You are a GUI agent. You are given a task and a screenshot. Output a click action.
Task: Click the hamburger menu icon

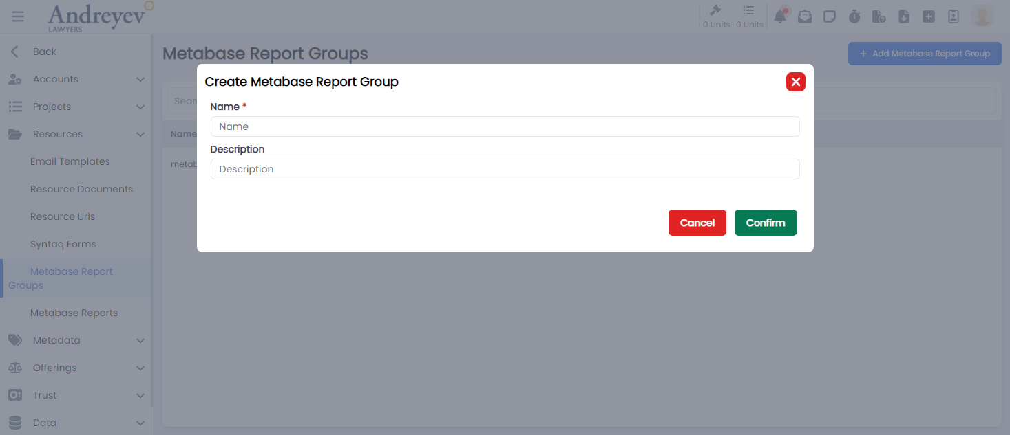tap(17, 16)
